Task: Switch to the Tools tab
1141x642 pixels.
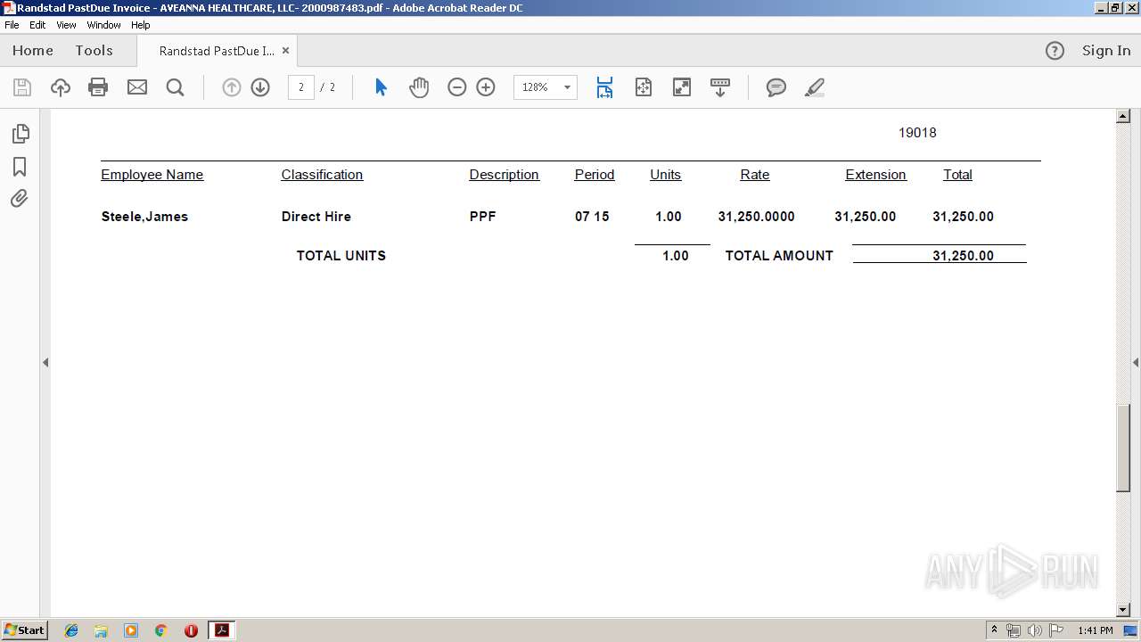Action: tap(94, 51)
